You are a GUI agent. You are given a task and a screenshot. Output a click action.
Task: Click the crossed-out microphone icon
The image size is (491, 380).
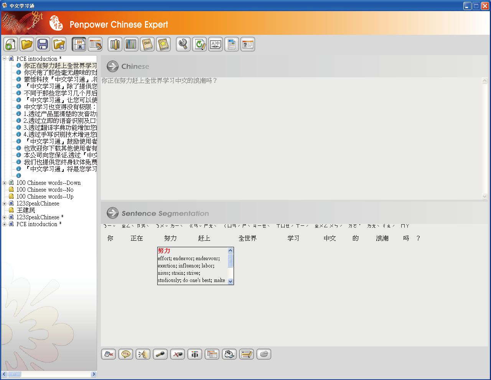pos(178,354)
